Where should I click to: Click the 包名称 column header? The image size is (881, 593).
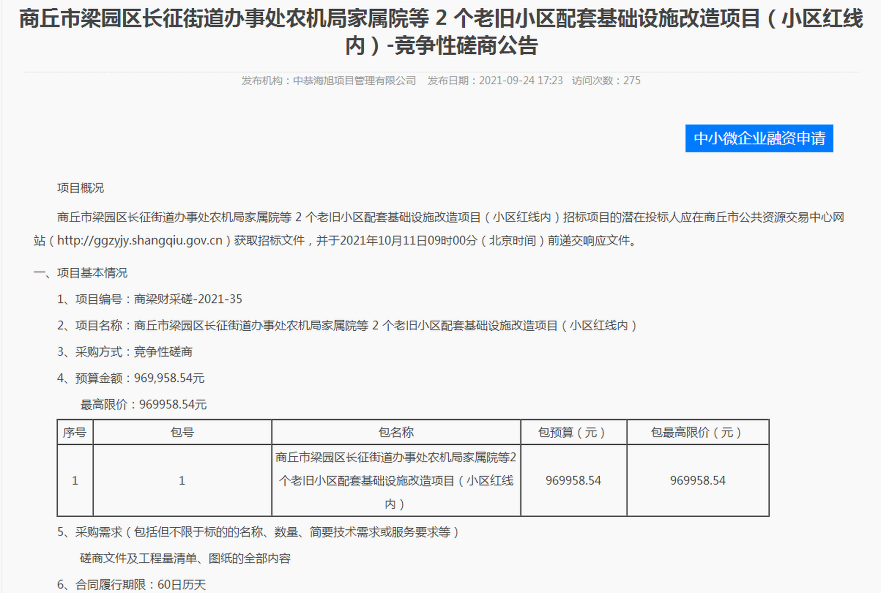(396, 433)
